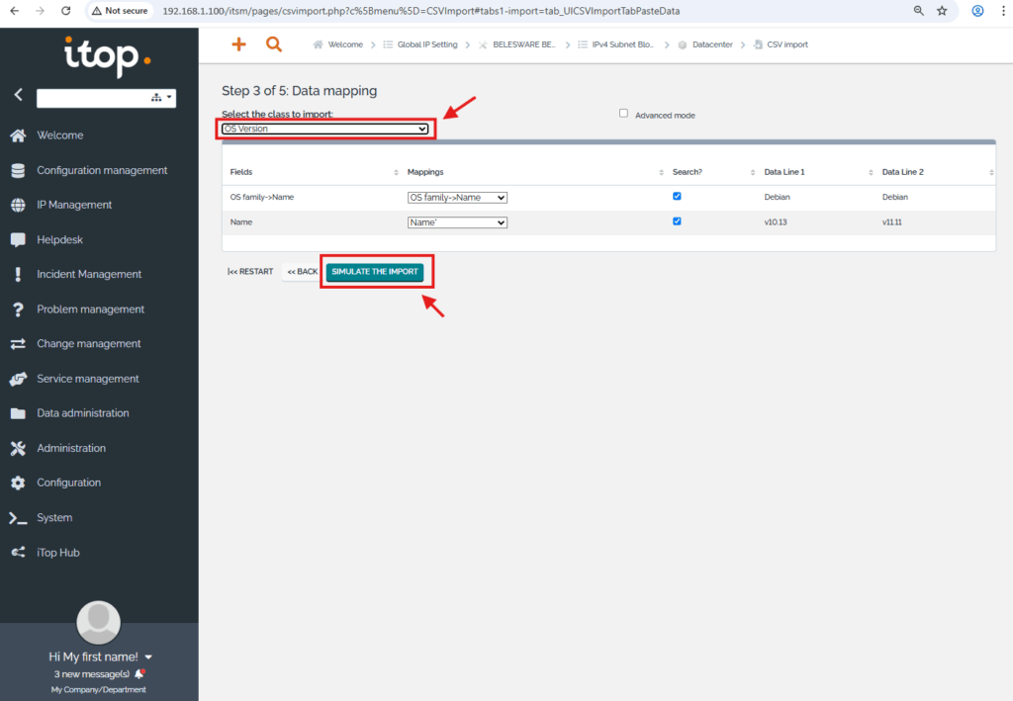Uncheck Search checkbox for Name row
This screenshot has width=1013, height=701.
tap(677, 221)
